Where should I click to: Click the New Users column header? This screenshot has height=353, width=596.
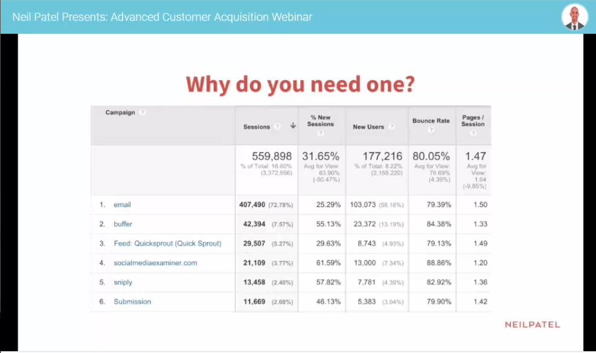point(368,127)
